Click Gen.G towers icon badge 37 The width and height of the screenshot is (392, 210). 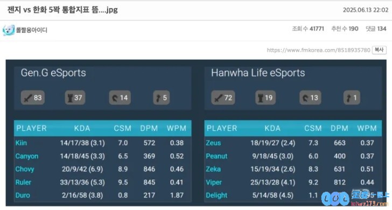(x=75, y=97)
